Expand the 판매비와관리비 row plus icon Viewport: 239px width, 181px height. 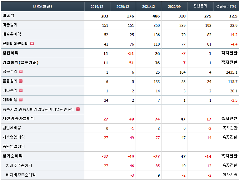tap(32, 44)
